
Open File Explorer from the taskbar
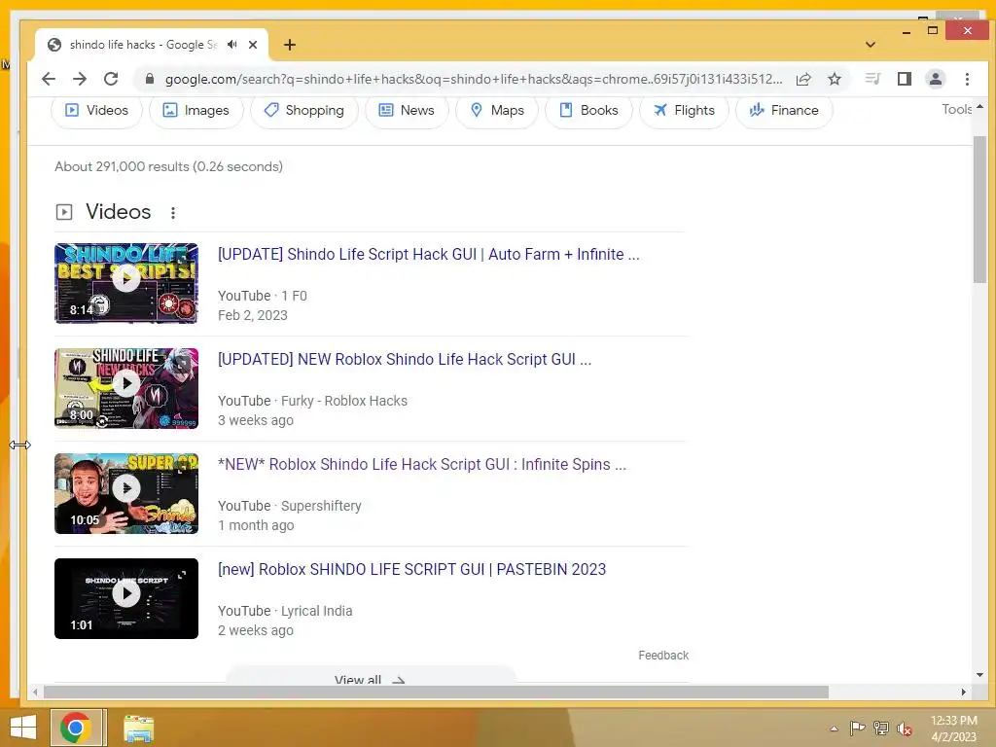point(138,728)
